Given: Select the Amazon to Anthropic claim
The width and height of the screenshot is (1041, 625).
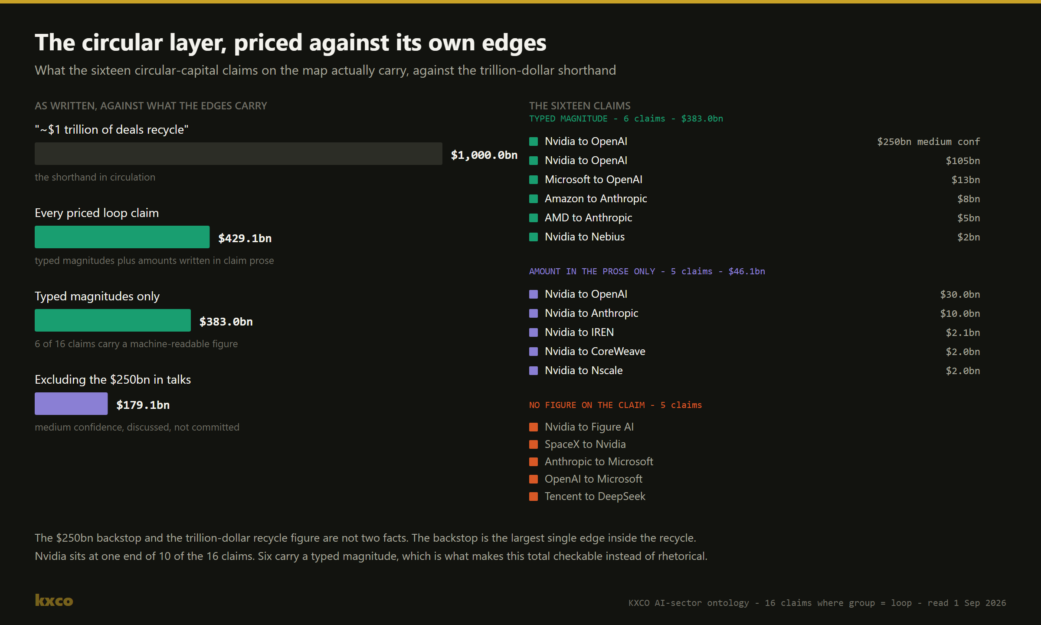Looking at the screenshot, I should click(596, 199).
